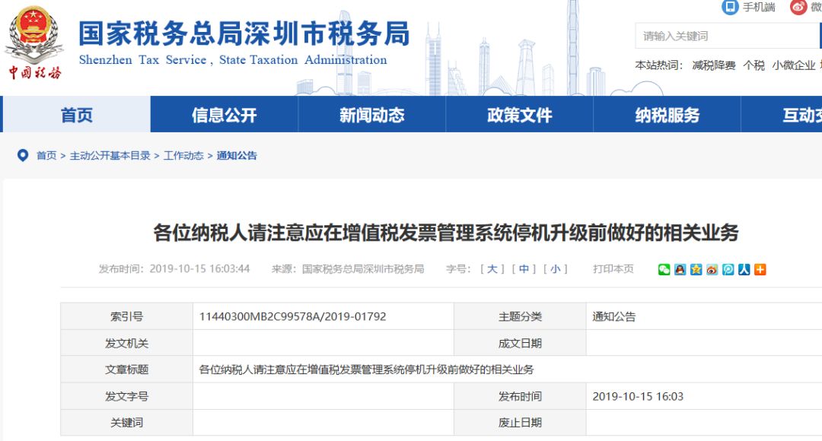Click the location pin icon in breadcrumb
Image resolution: width=822 pixels, height=441 pixels.
tap(23, 156)
